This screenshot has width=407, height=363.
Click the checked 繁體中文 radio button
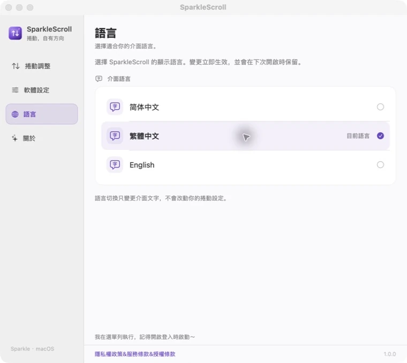coord(380,135)
